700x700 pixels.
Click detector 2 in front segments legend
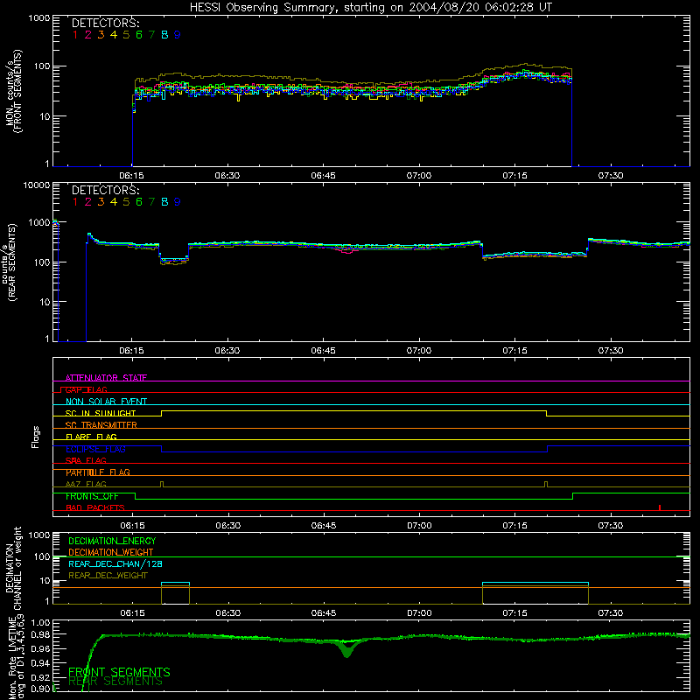[x=88, y=35]
